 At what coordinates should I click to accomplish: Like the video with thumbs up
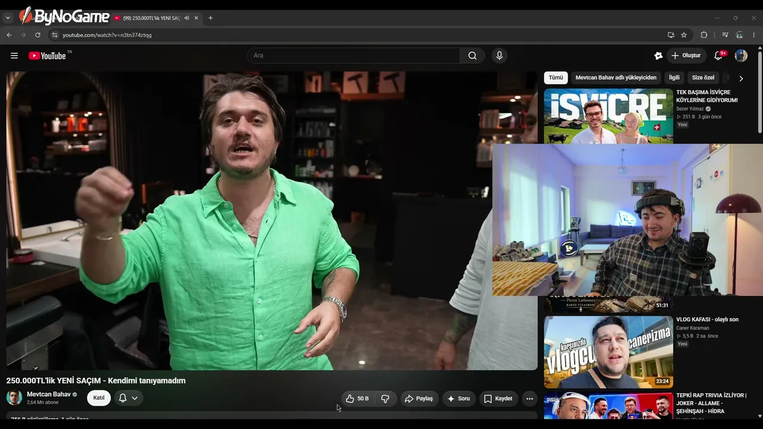pyautogui.click(x=357, y=399)
